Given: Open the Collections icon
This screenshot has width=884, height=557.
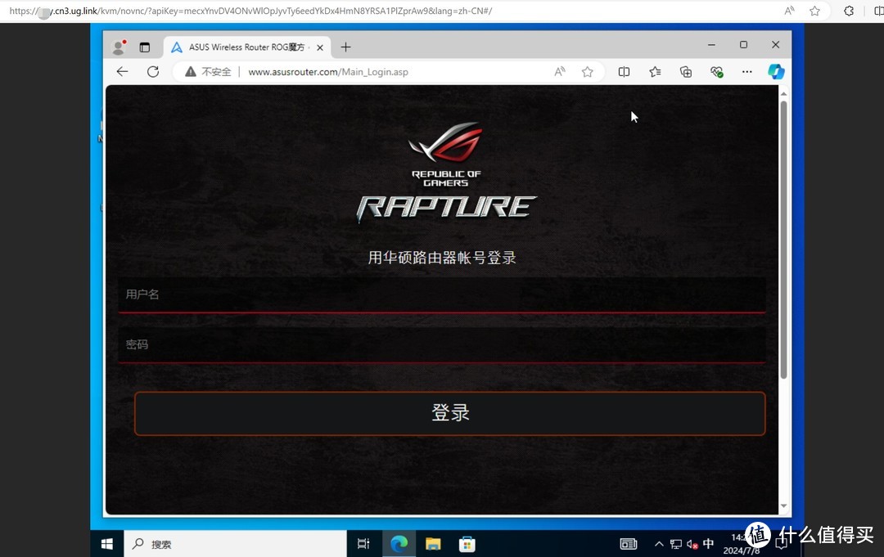Looking at the screenshot, I should click(686, 72).
